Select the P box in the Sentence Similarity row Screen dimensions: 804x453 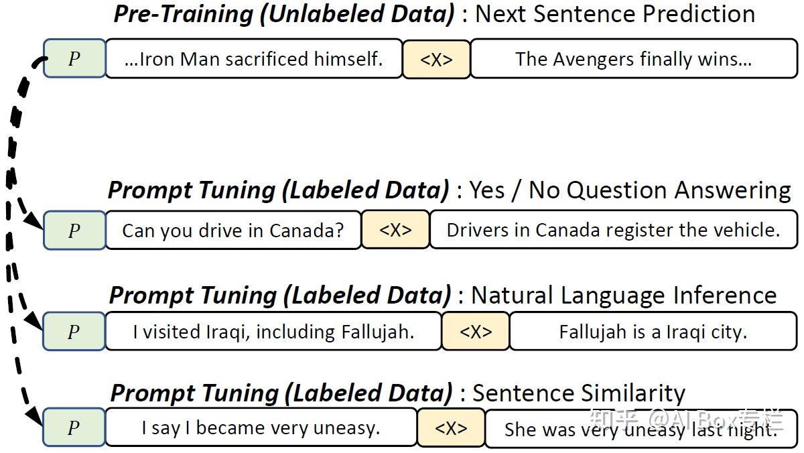[74, 428]
